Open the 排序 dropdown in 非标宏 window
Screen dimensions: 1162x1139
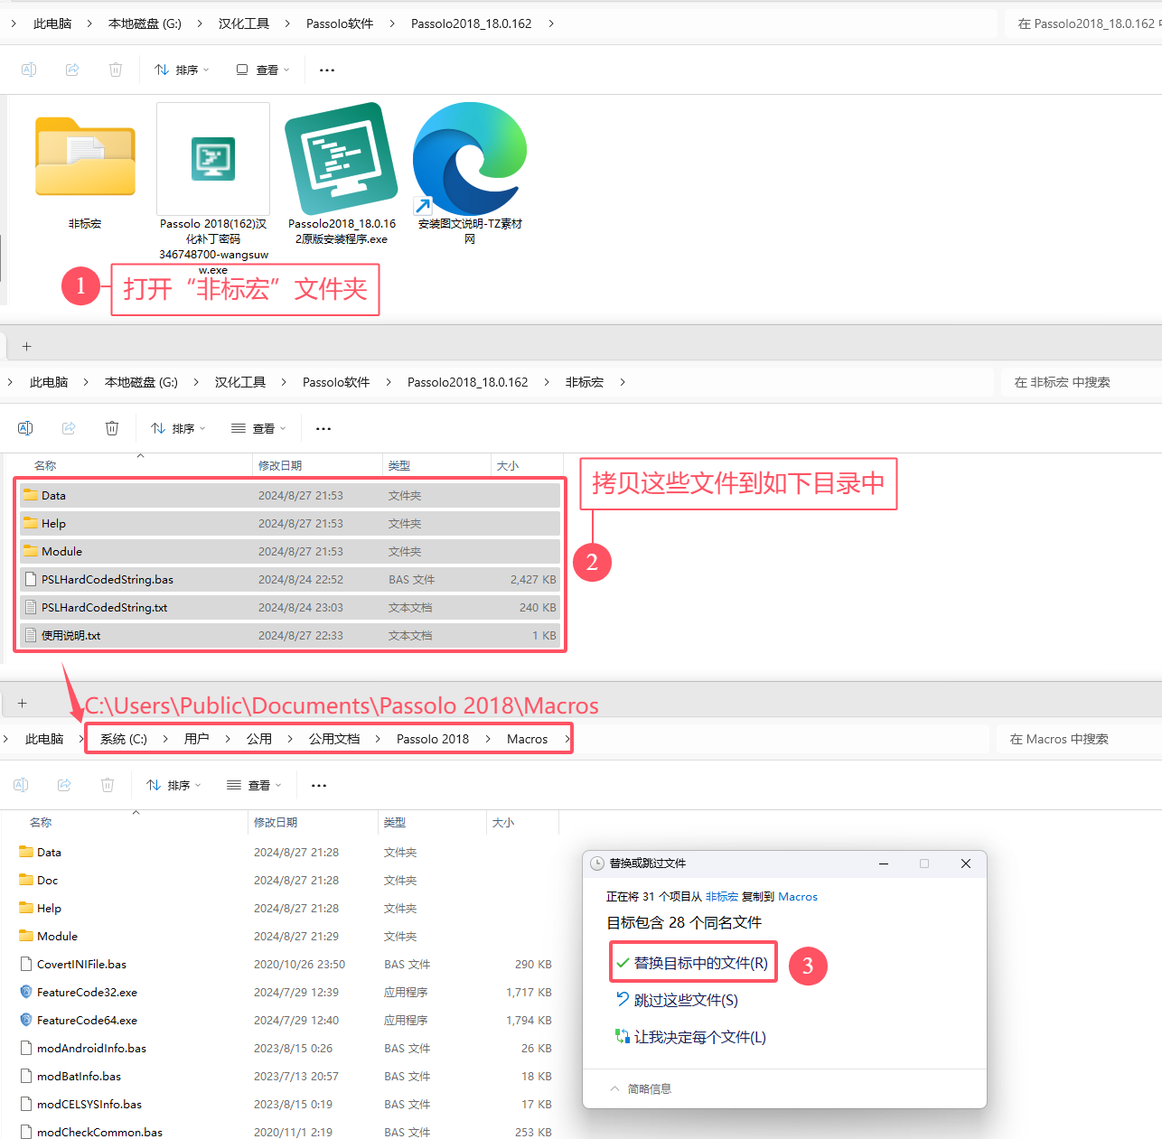[x=178, y=428]
